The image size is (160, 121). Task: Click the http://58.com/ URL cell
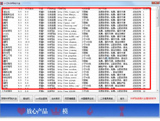click(x=65, y=20)
